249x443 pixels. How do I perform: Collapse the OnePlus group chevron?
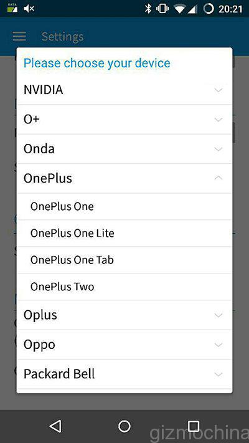[218, 178]
